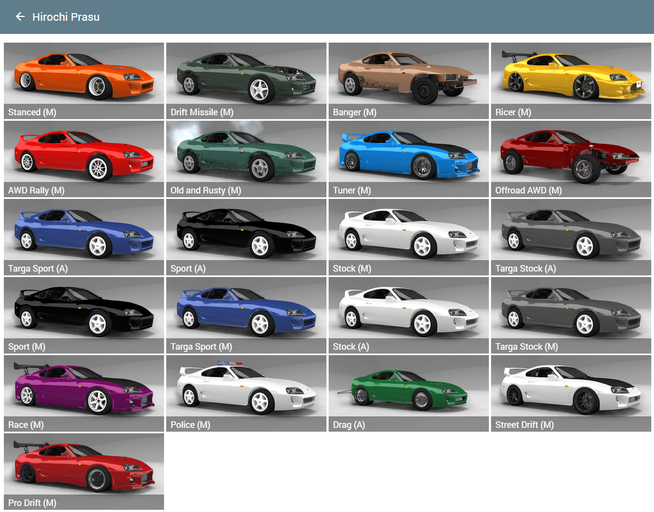Select the yellow Ricer (M) car

[x=570, y=81]
